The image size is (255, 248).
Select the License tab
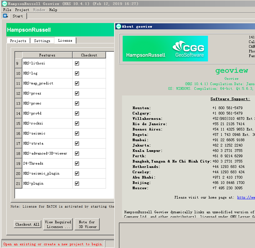pos(65,40)
